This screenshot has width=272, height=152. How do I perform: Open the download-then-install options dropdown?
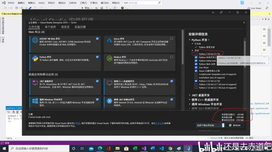223,125
